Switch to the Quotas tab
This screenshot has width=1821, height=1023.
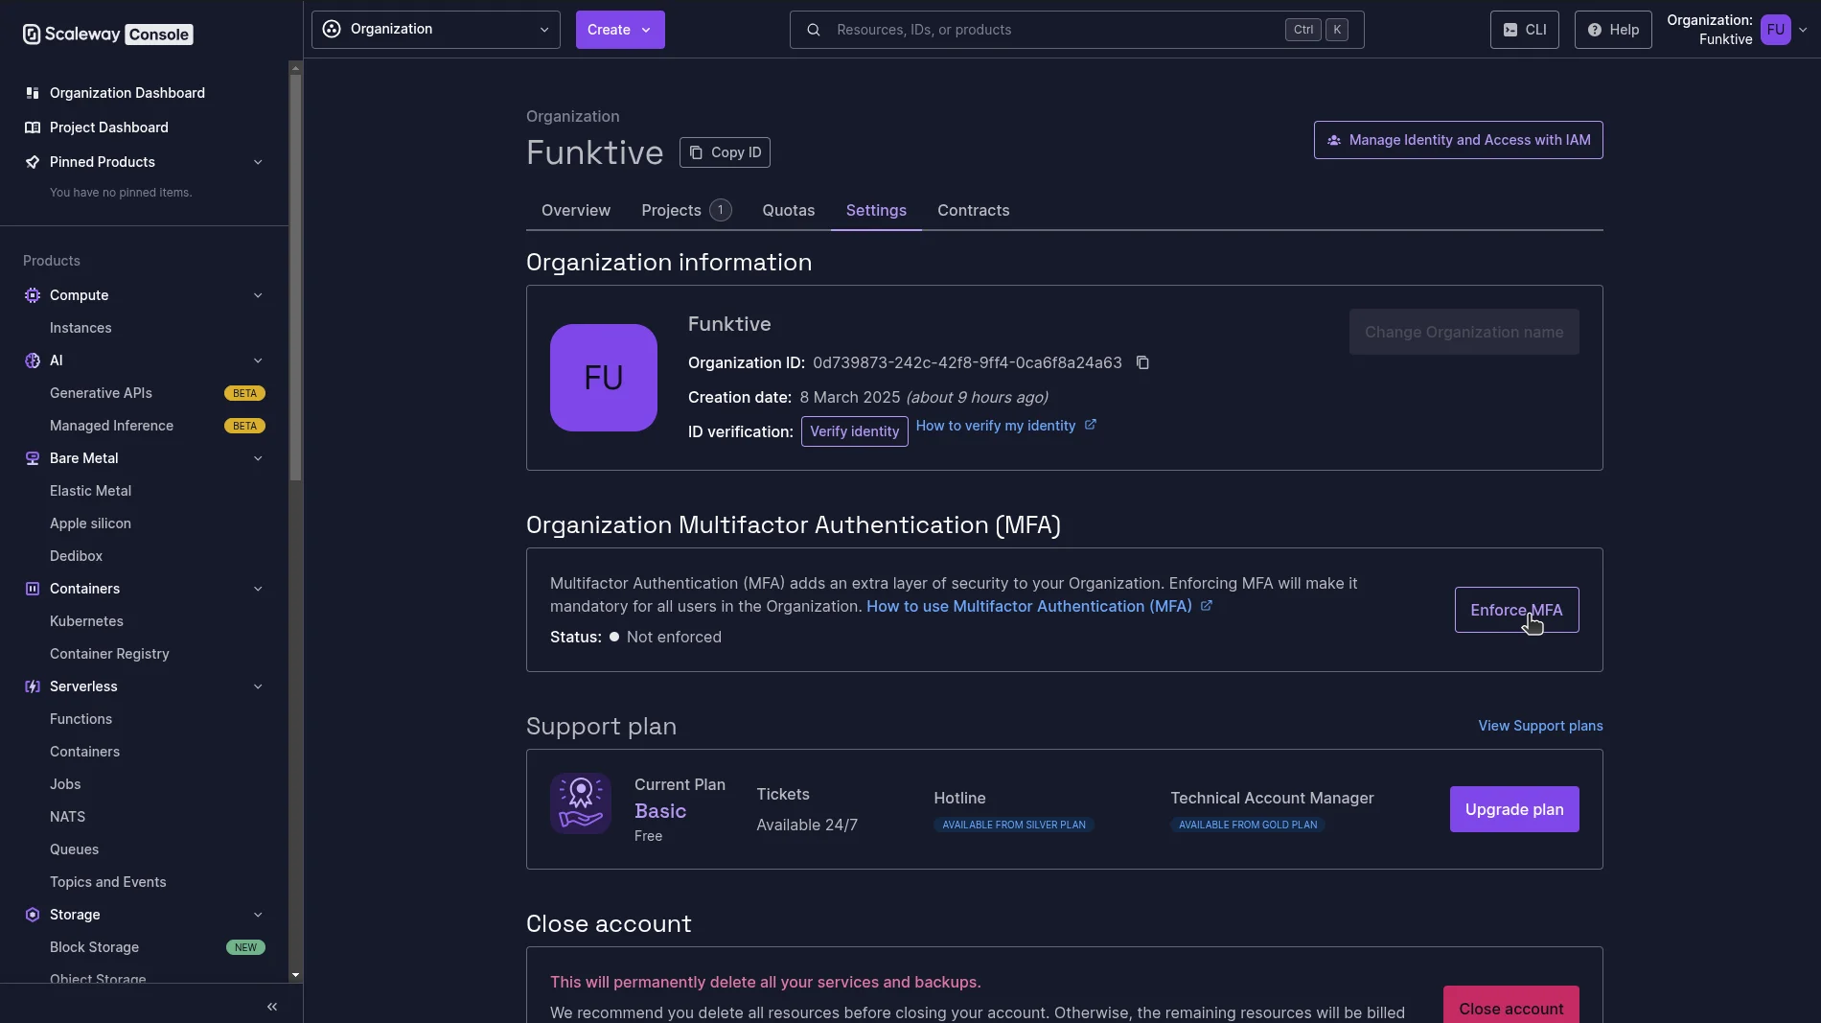(x=789, y=210)
